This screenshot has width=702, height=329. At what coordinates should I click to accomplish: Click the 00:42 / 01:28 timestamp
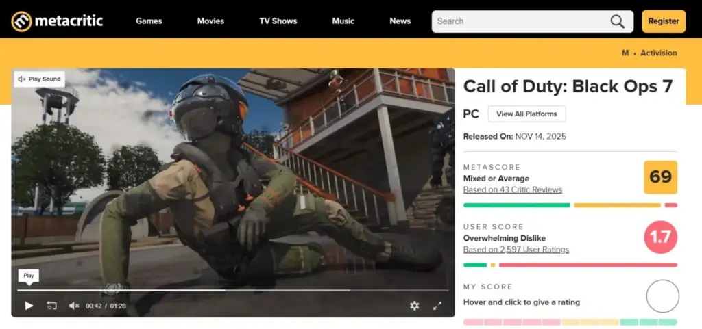pyautogui.click(x=106, y=306)
